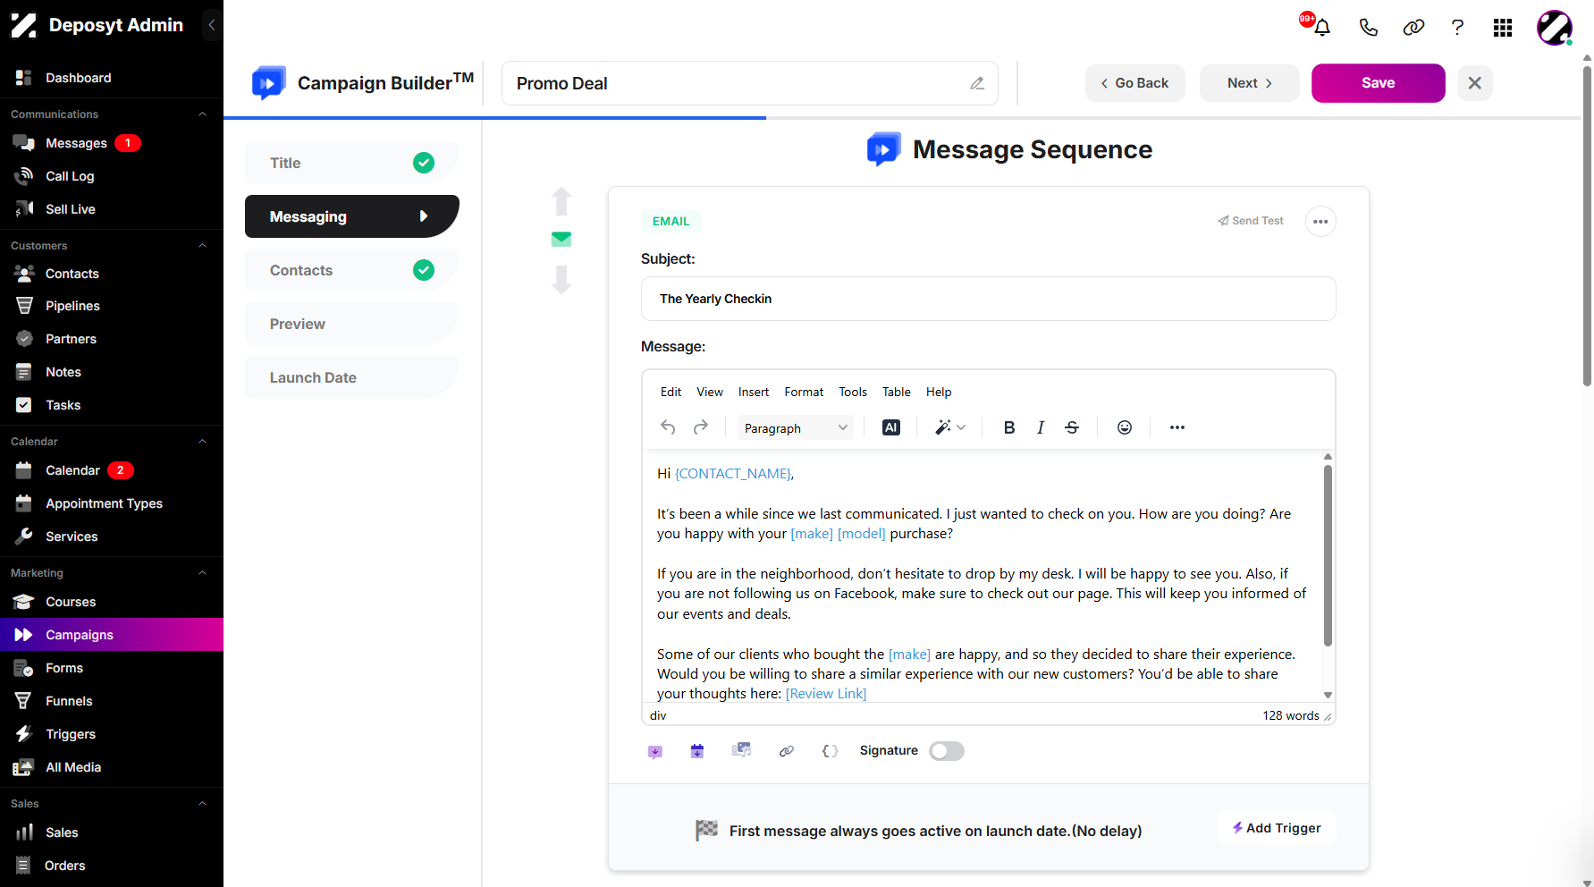Collapse the Communications section
Image resolution: width=1594 pixels, height=887 pixels.
(x=202, y=114)
